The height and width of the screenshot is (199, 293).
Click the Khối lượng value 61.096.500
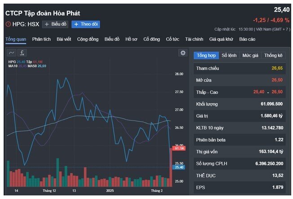[x=272, y=104]
